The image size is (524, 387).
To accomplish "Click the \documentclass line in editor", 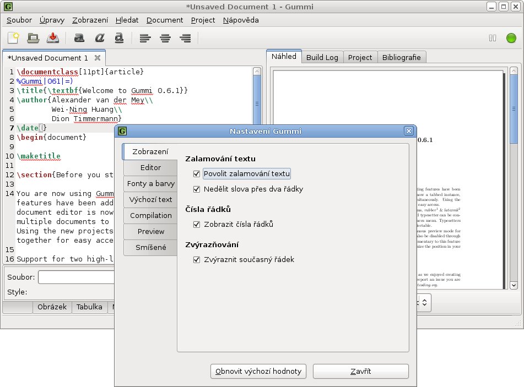I will [x=80, y=72].
